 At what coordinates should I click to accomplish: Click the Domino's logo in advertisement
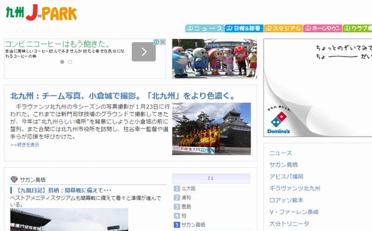click(278, 122)
